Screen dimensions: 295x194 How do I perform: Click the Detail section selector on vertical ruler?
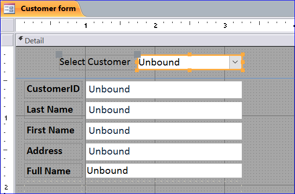coord(7,40)
